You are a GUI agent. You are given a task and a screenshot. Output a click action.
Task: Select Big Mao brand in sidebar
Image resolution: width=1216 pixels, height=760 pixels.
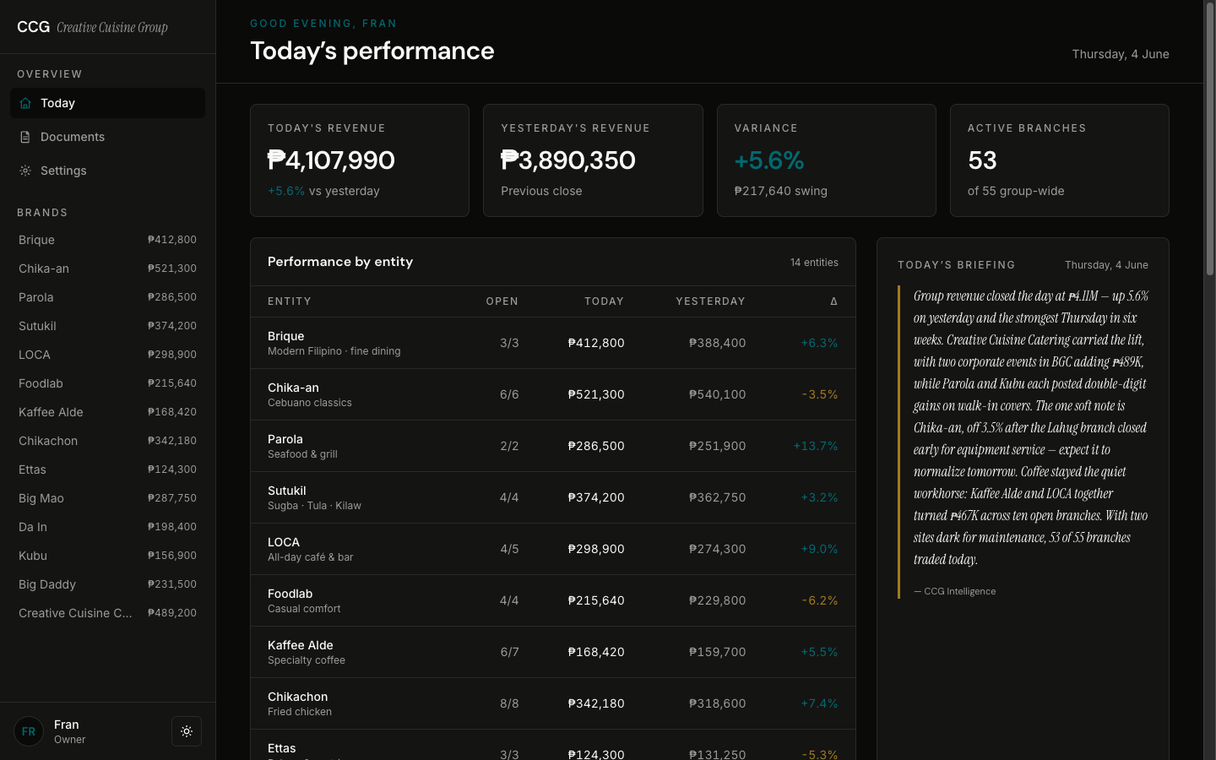coord(107,498)
